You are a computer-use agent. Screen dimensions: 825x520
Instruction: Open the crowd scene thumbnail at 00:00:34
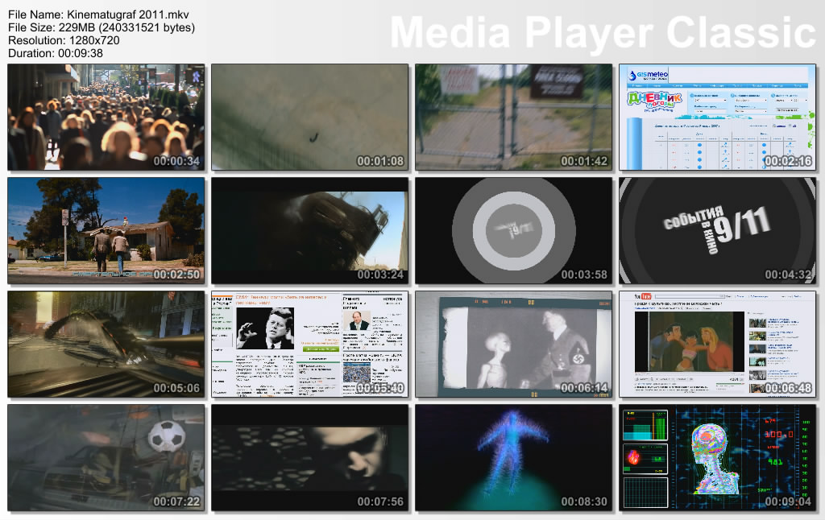pos(106,117)
